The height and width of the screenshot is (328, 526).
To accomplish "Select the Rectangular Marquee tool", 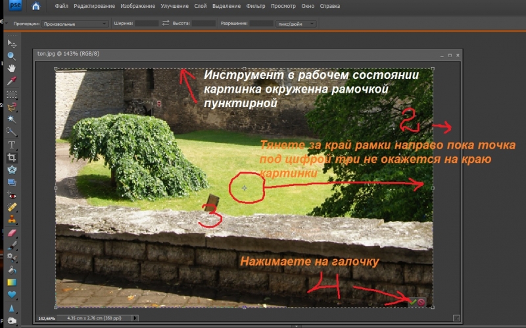I will click(11, 94).
